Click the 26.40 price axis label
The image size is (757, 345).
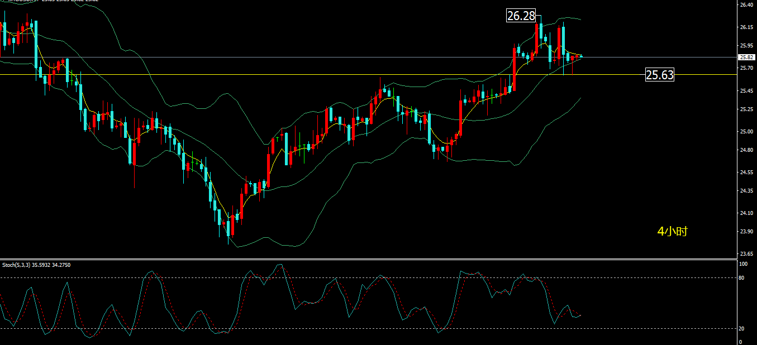(x=746, y=5)
